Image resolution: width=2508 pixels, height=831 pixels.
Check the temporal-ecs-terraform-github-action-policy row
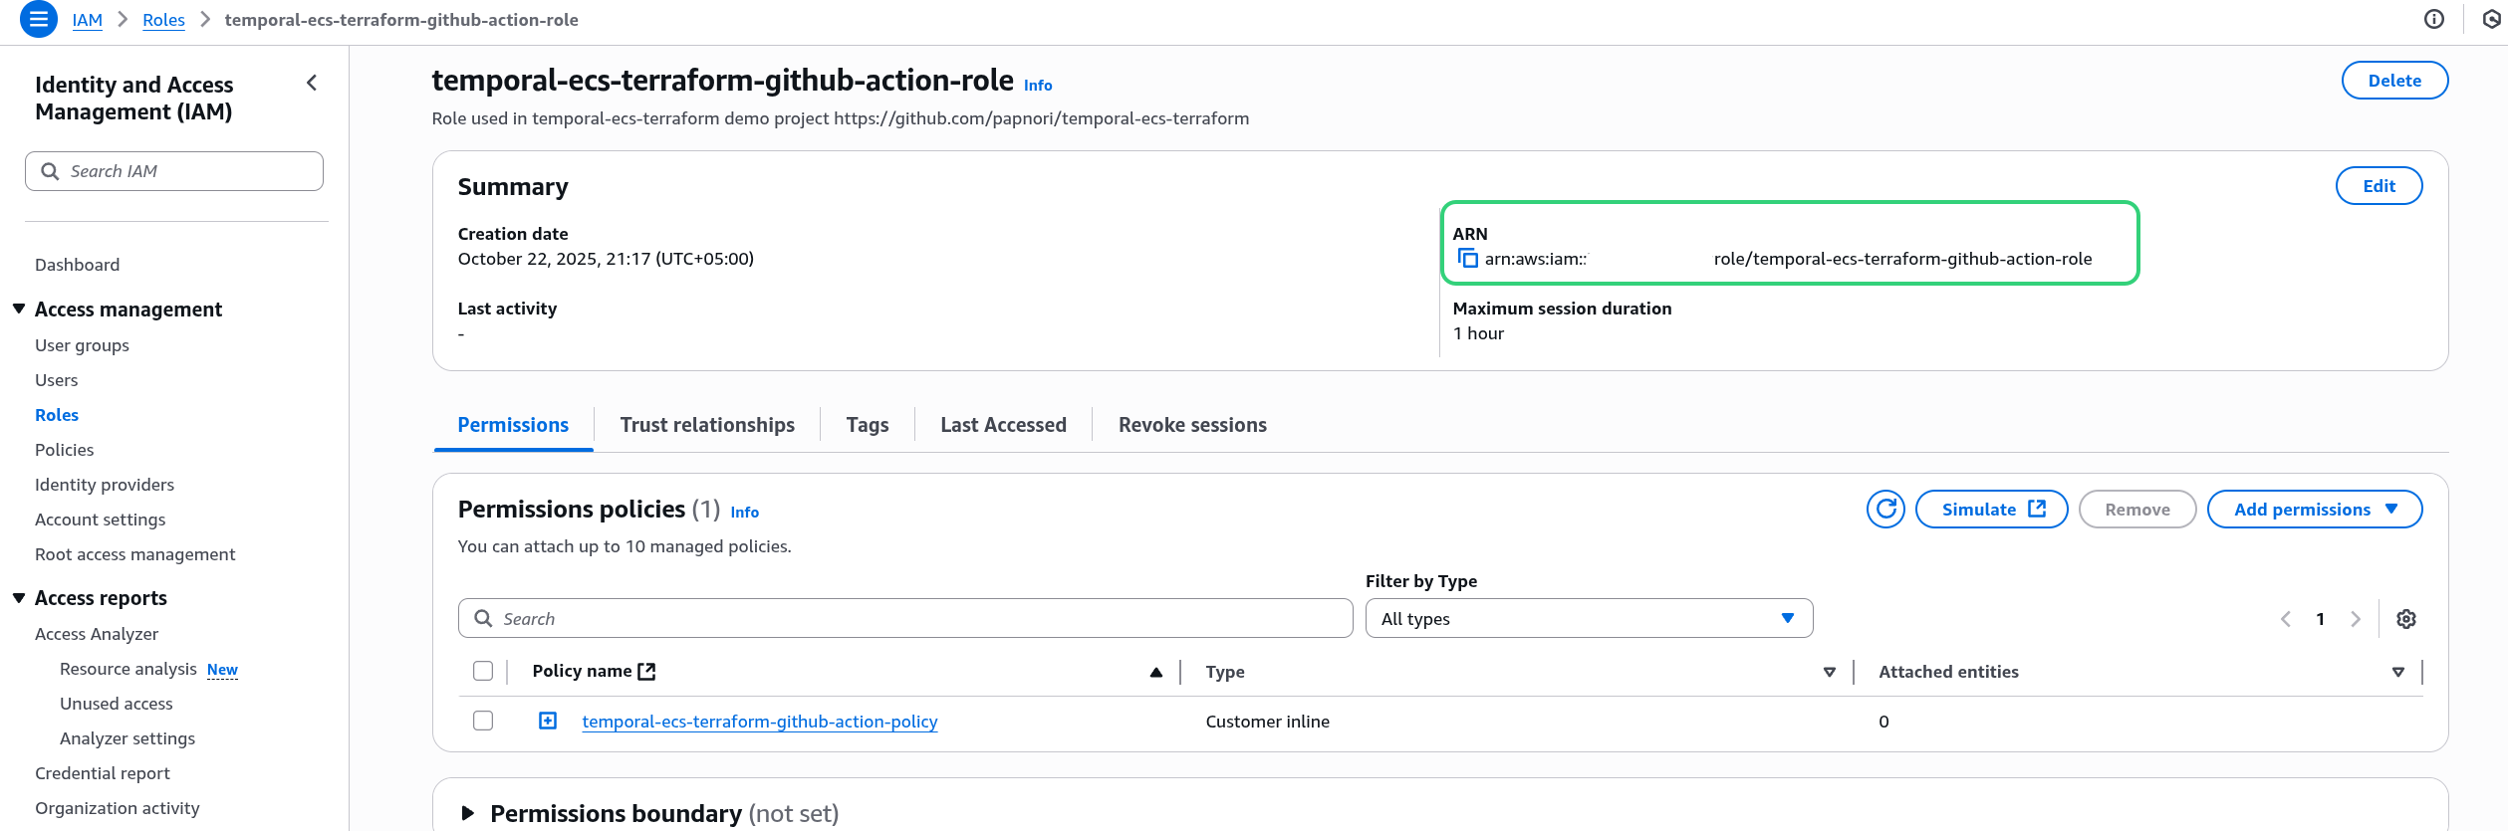483,721
